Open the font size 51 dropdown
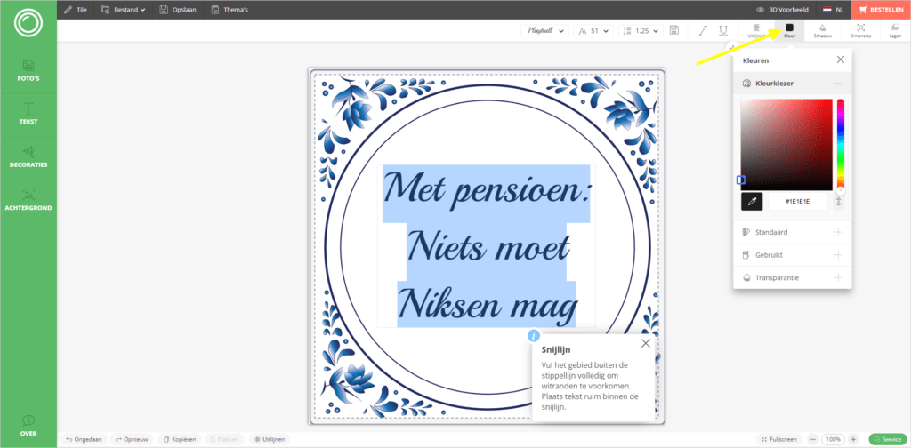The image size is (911, 448). [x=593, y=30]
